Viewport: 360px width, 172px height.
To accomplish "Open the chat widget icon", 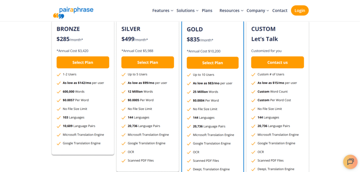I will click(x=350, y=162).
